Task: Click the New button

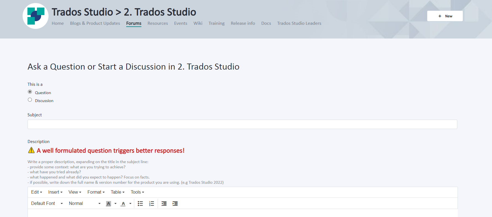Action: pos(445,16)
